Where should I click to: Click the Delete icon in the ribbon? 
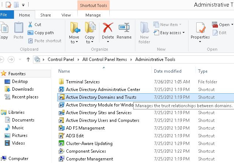(x=108, y=28)
